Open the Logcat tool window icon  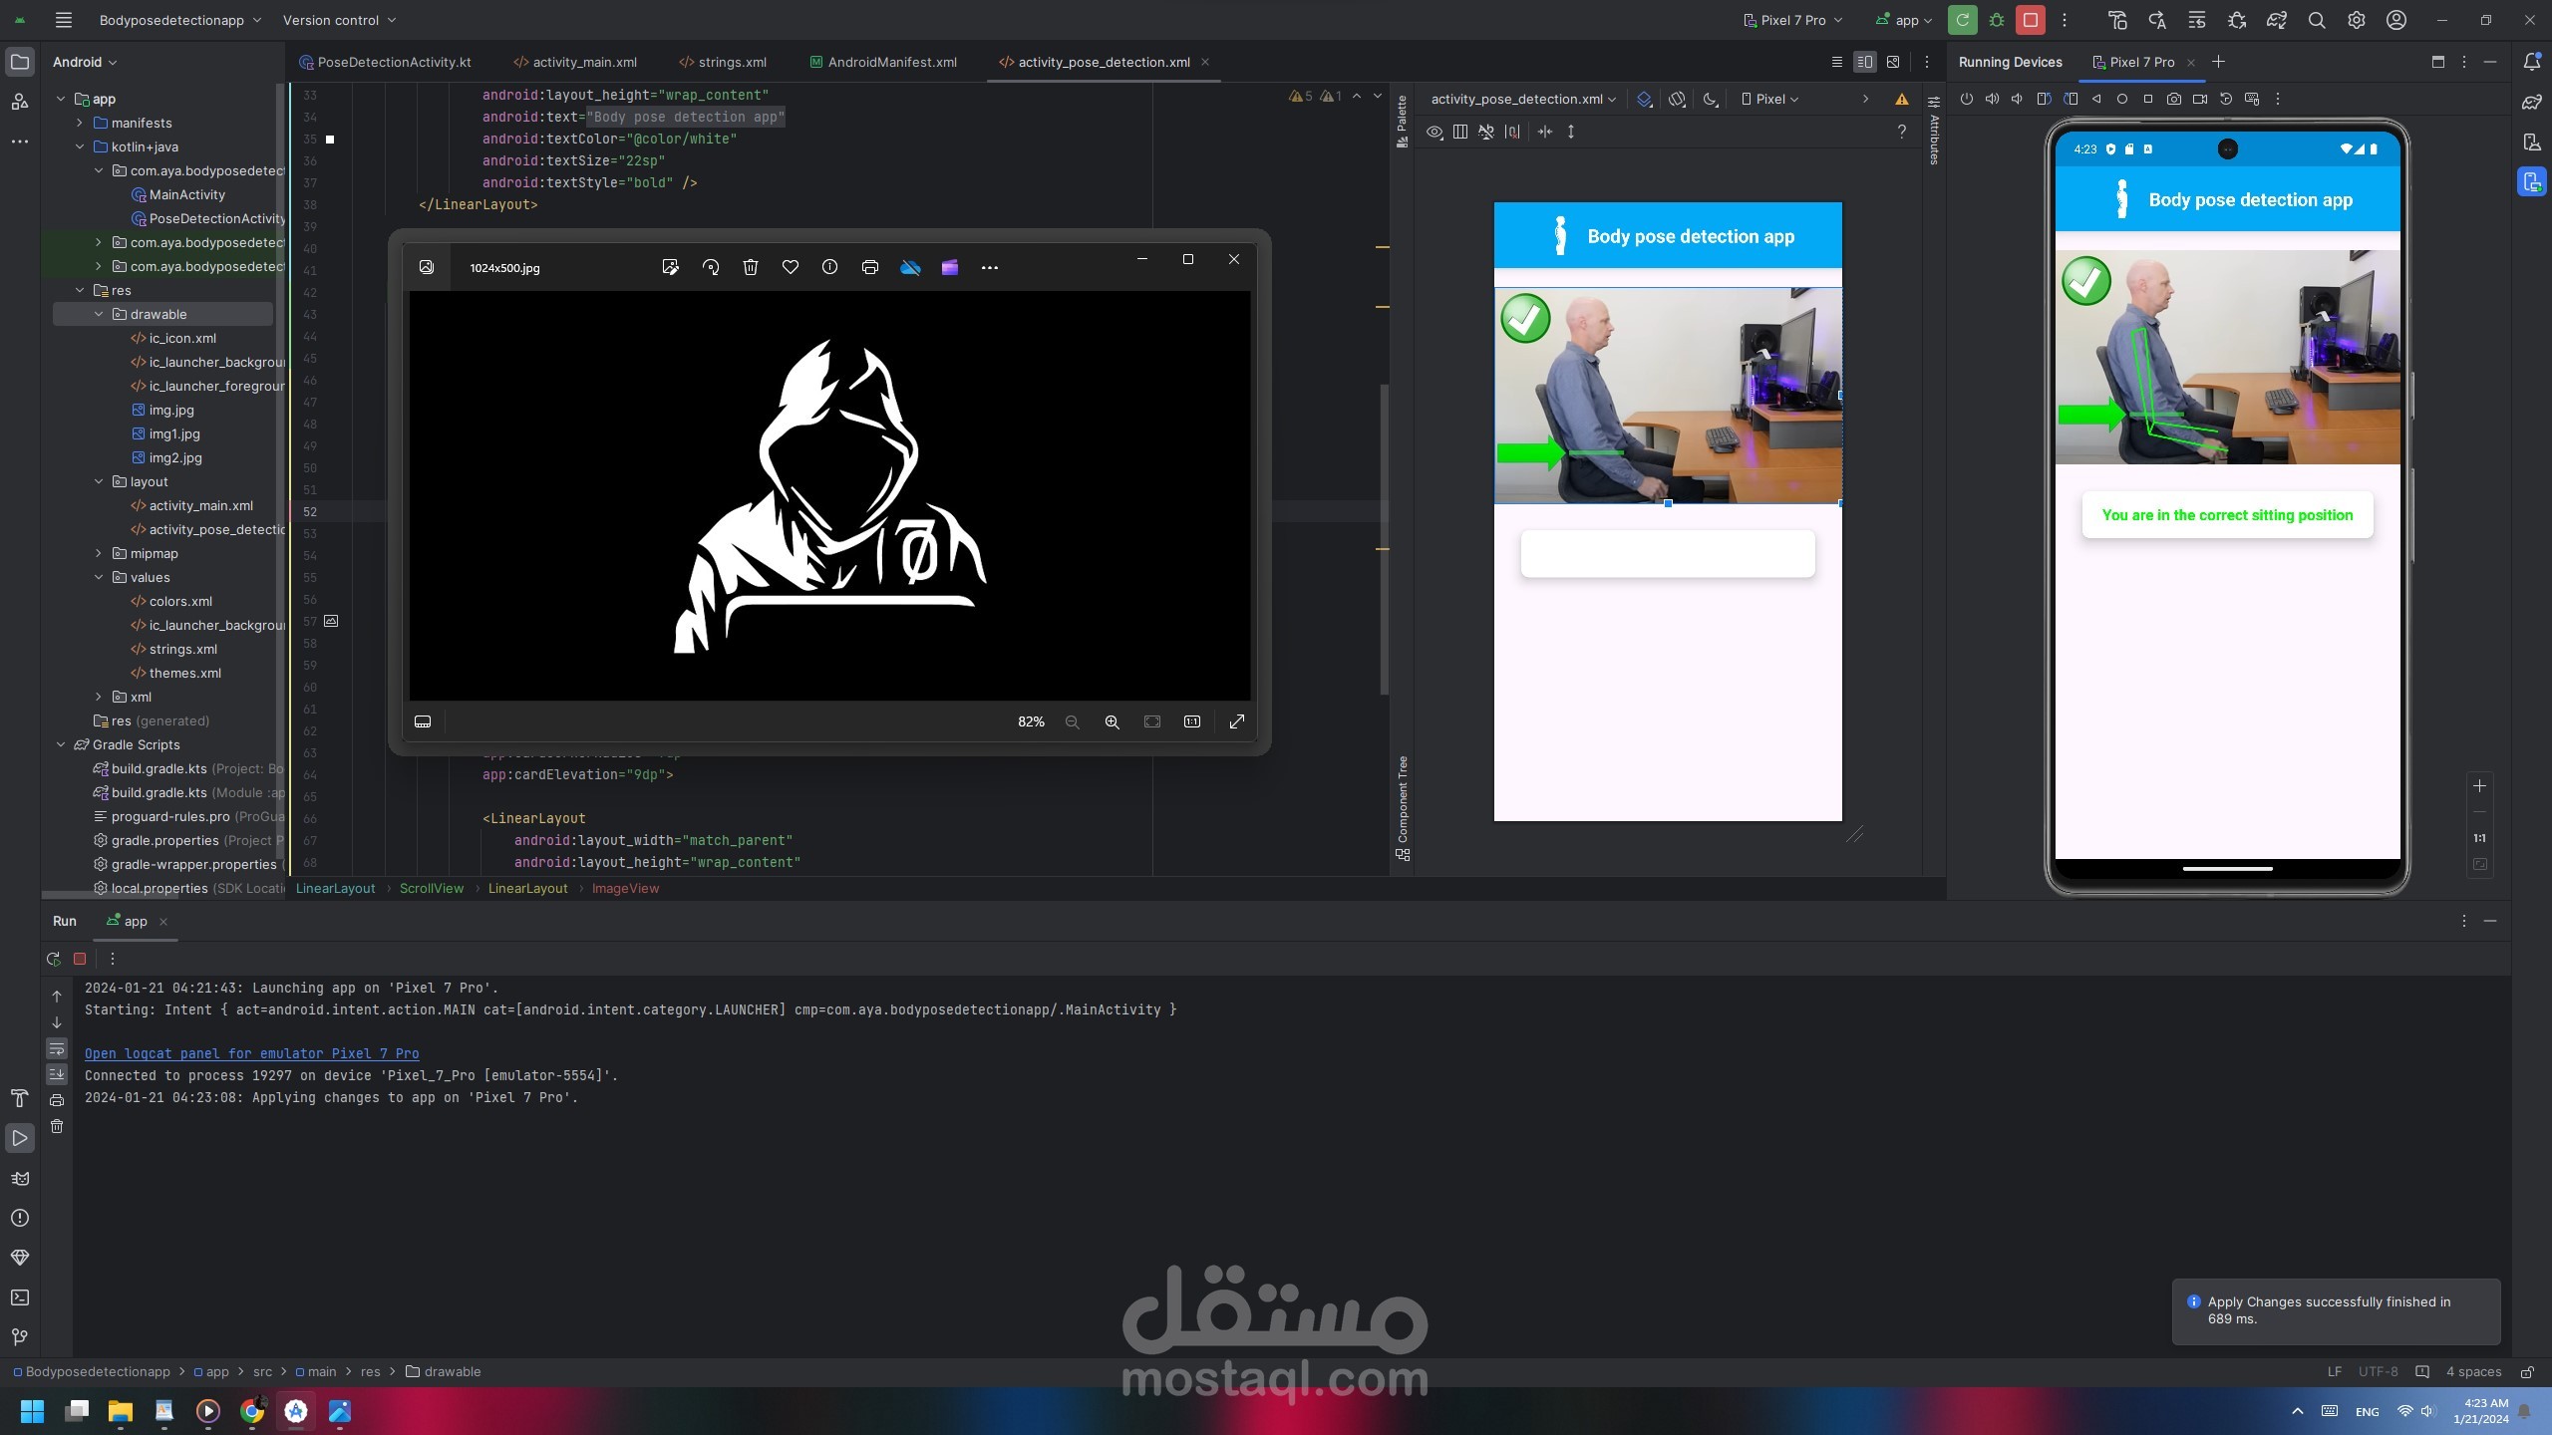click(19, 1178)
